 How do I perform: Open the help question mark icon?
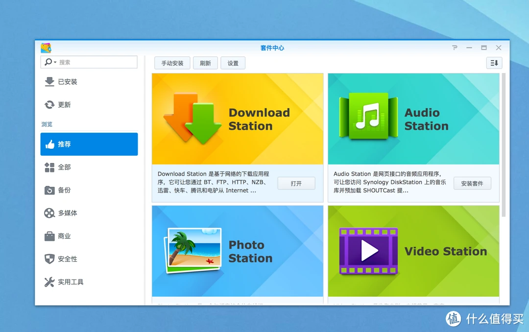point(455,48)
